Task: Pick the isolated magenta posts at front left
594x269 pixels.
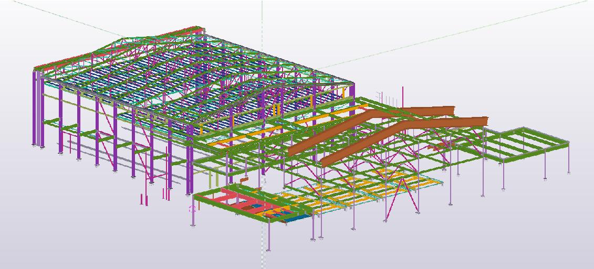Action: 142,199
